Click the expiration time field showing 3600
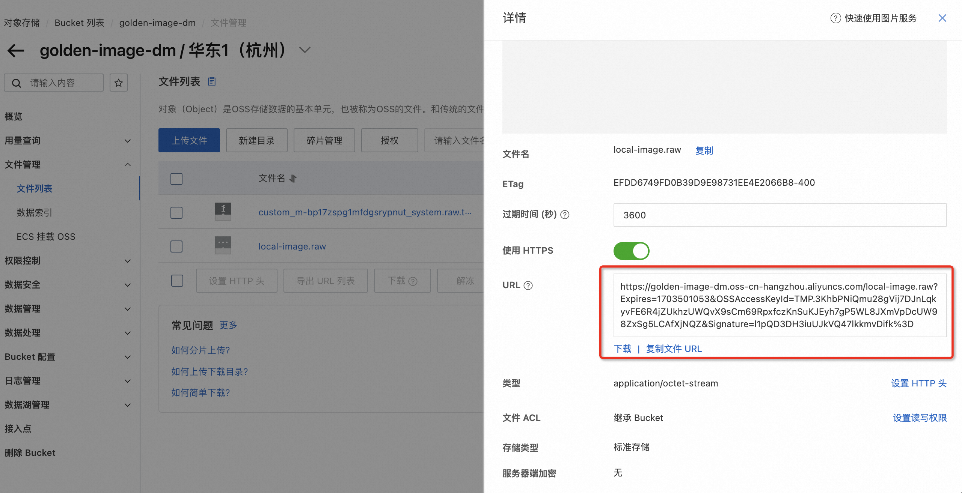The width and height of the screenshot is (962, 493). point(780,215)
